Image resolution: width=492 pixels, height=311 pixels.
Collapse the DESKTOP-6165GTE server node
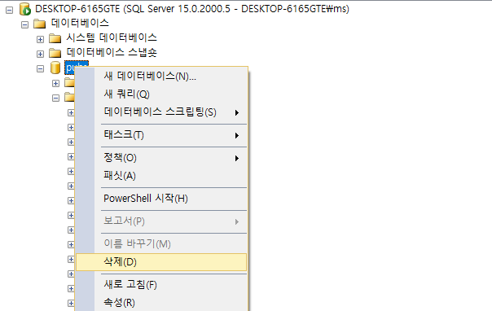point(10,10)
